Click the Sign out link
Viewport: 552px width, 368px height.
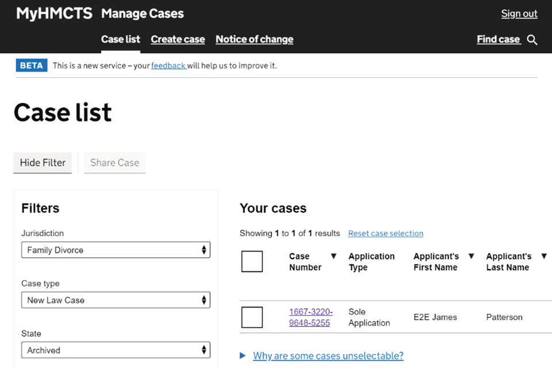[x=519, y=14]
